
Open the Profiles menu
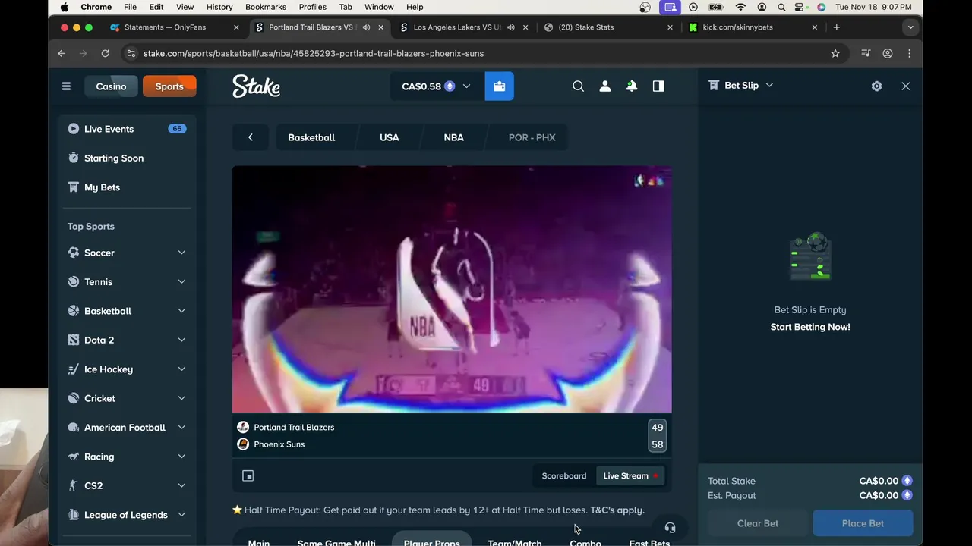point(312,7)
